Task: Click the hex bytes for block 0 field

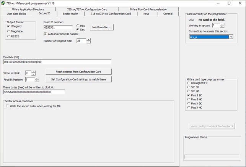Action: [x=34, y=92]
